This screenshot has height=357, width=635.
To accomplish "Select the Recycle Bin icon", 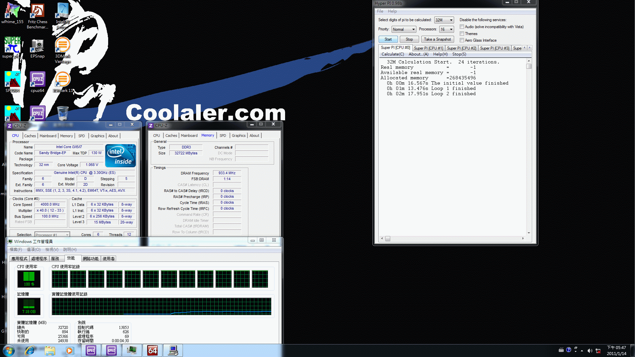I will tap(63, 113).
